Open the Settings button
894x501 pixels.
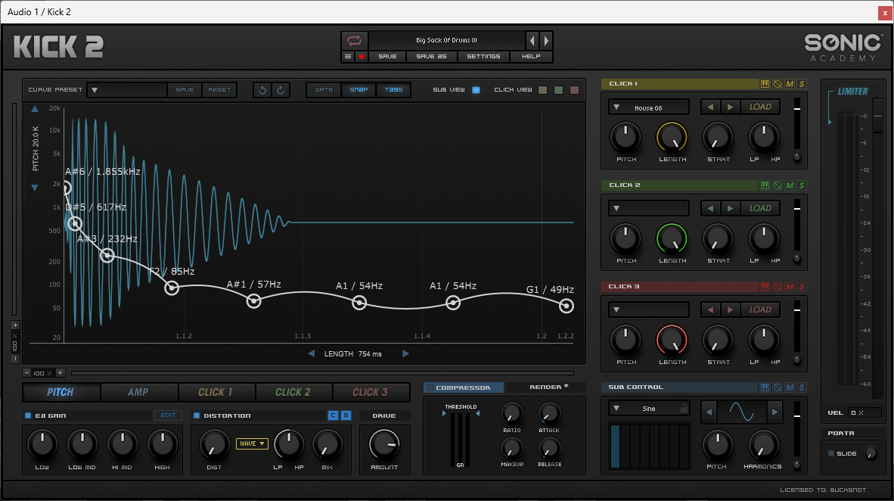(x=483, y=57)
